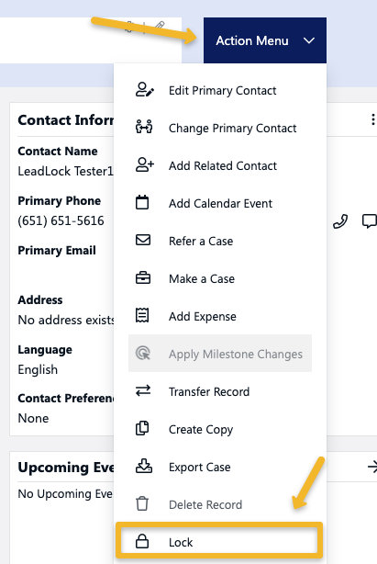Click the padlock icon beside Lock
The image size is (377, 564).
pyautogui.click(x=142, y=541)
